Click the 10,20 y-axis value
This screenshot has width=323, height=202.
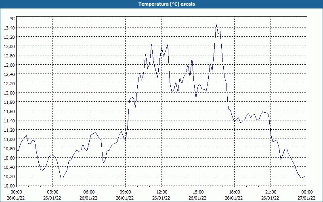pyautogui.click(x=9, y=176)
